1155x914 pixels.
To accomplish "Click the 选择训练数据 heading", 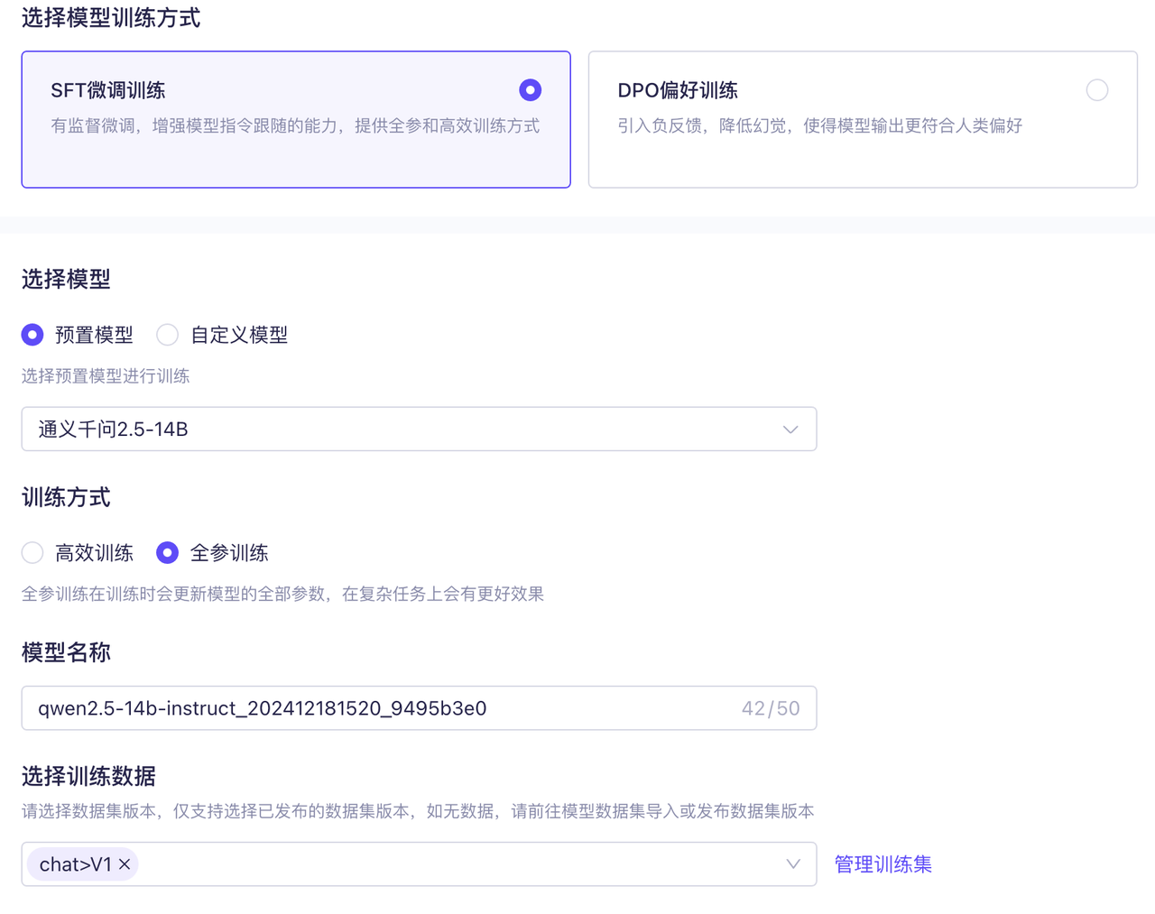I will tap(88, 776).
